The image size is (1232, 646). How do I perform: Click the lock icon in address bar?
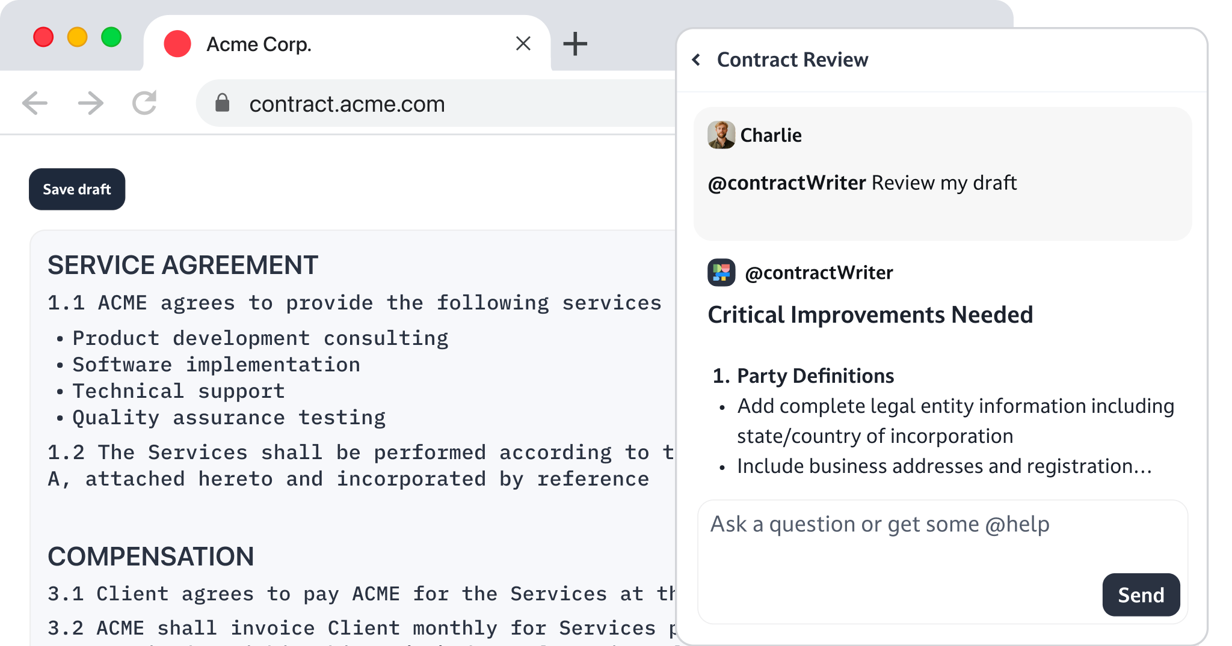point(223,103)
